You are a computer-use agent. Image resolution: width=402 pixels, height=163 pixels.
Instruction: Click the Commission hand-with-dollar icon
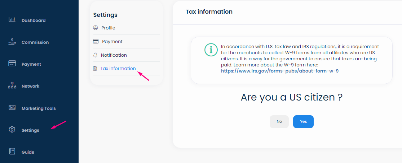(12, 42)
